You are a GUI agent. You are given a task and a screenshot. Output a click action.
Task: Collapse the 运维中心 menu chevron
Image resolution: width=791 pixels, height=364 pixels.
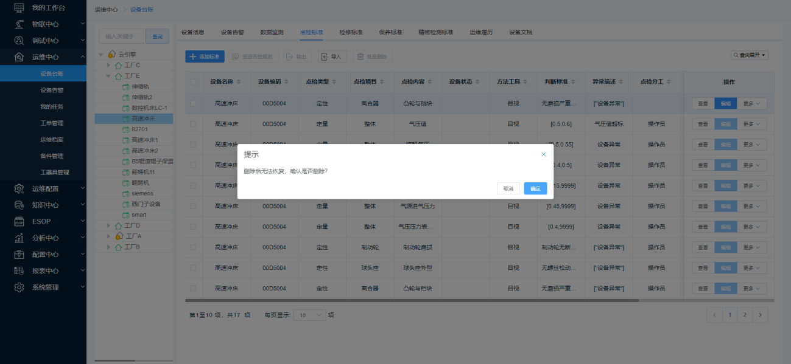(x=82, y=57)
